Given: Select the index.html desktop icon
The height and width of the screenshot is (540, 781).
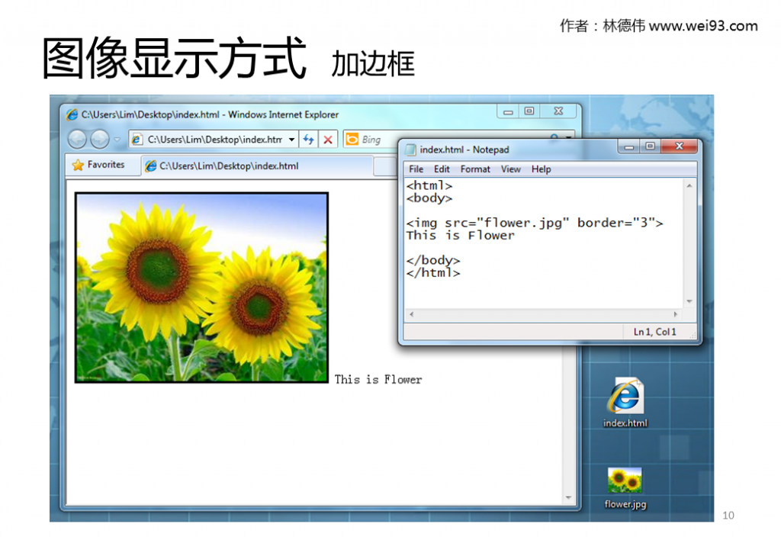Looking at the screenshot, I should coord(625,403).
